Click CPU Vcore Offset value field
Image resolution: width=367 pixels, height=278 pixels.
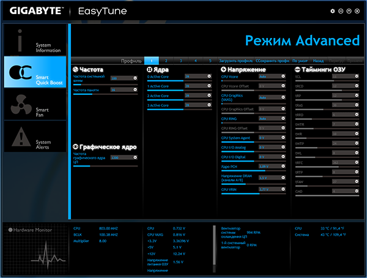(272, 86)
